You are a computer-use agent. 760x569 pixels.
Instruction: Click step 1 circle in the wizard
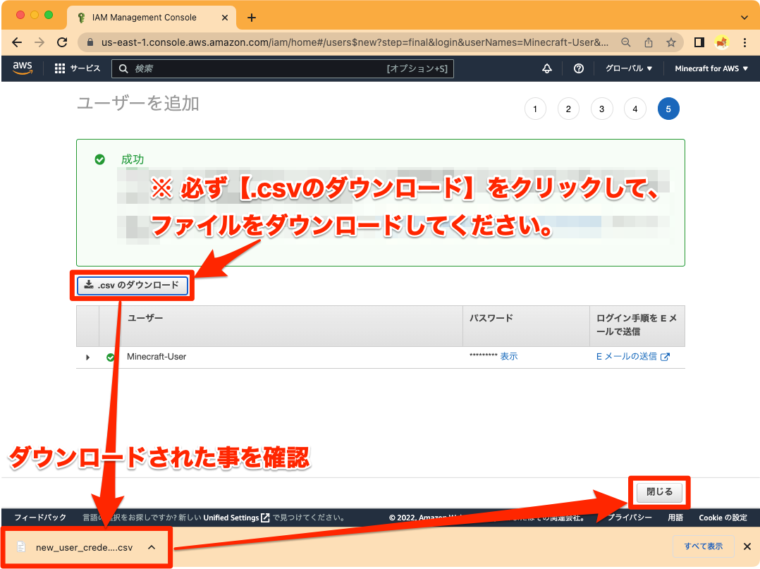(534, 109)
